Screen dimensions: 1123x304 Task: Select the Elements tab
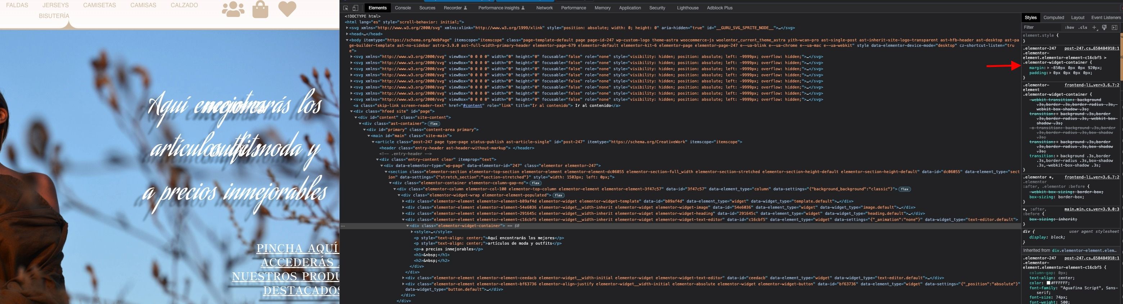coord(378,8)
